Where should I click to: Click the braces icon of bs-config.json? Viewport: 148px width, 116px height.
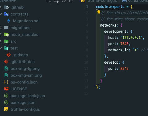(x=6, y=82)
